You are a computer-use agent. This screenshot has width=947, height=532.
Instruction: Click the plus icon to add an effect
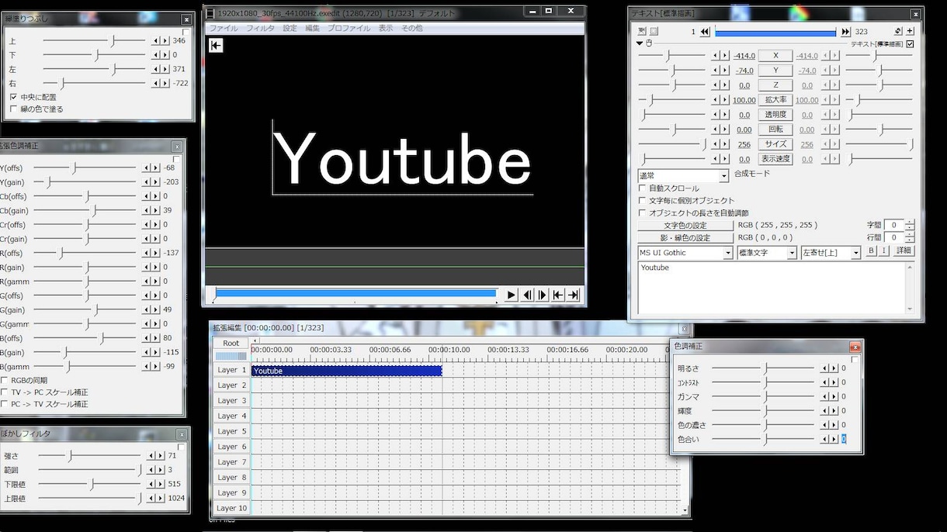click(x=910, y=31)
